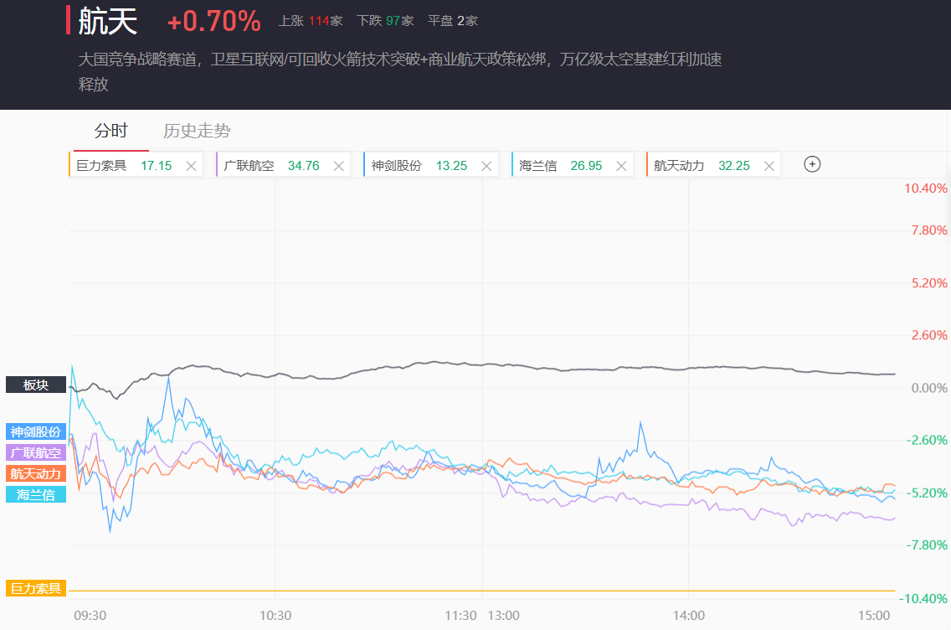This screenshot has height=630, width=951.
Task: Click the 板块 line label
Action: (35, 385)
